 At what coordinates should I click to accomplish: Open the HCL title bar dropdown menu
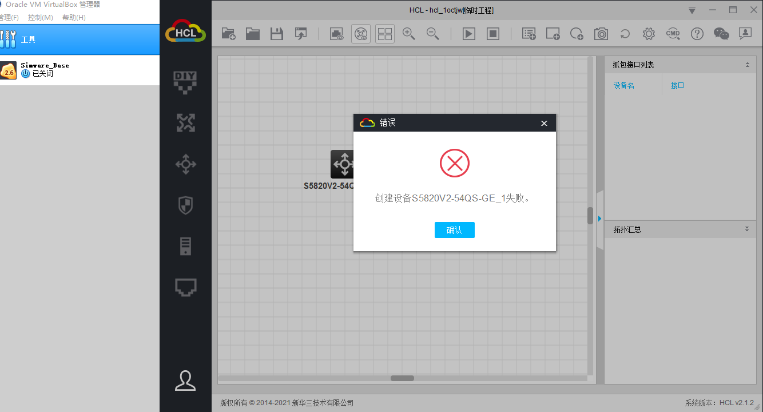click(692, 10)
